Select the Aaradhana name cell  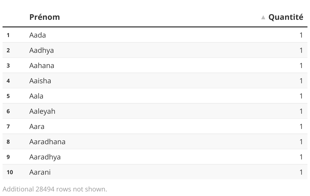47,142
